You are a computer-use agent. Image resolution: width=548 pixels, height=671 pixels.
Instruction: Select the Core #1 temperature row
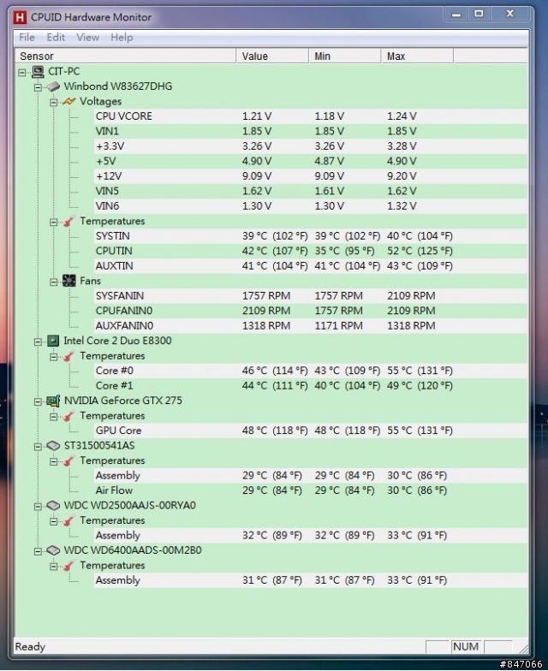coord(311,386)
